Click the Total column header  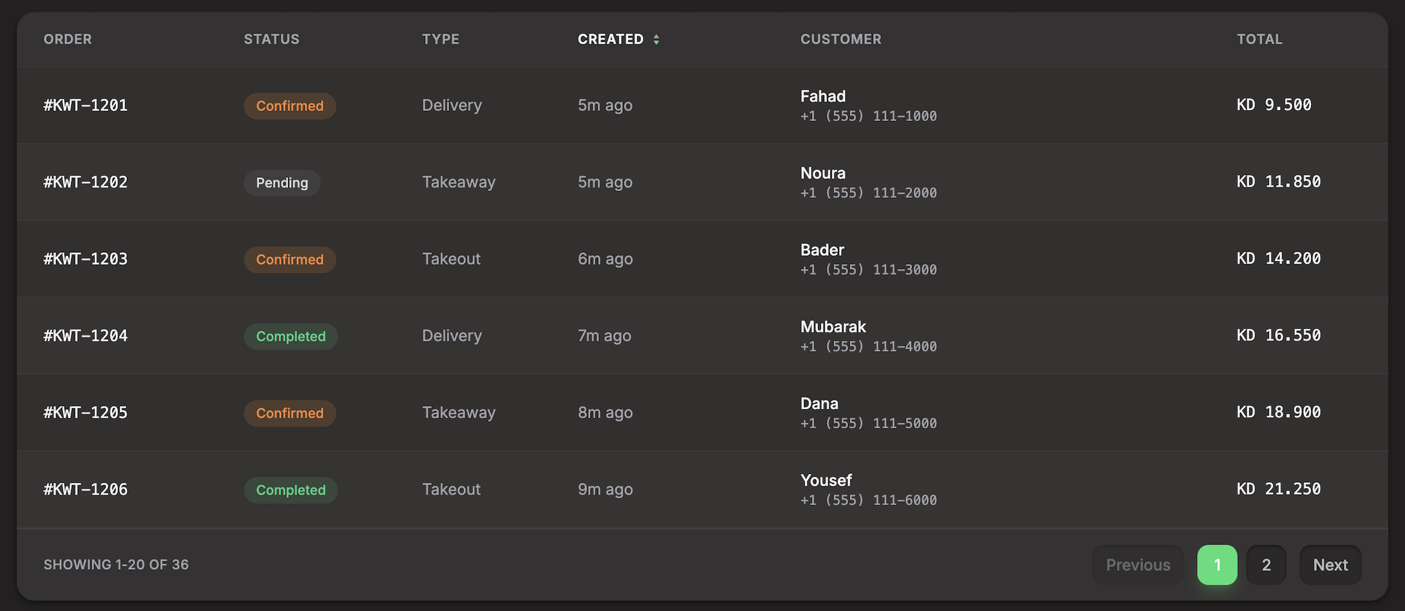point(1259,40)
